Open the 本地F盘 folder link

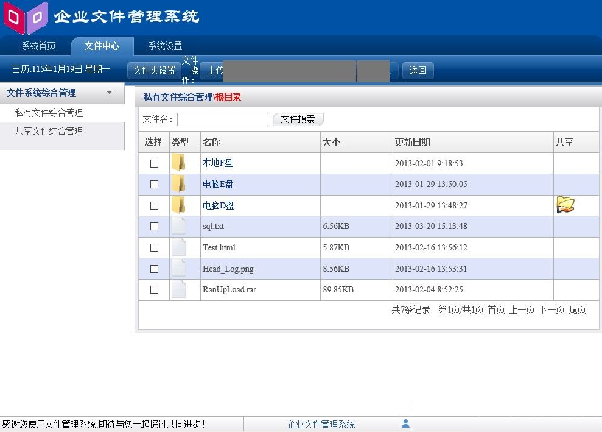click(x=218, y=163)
